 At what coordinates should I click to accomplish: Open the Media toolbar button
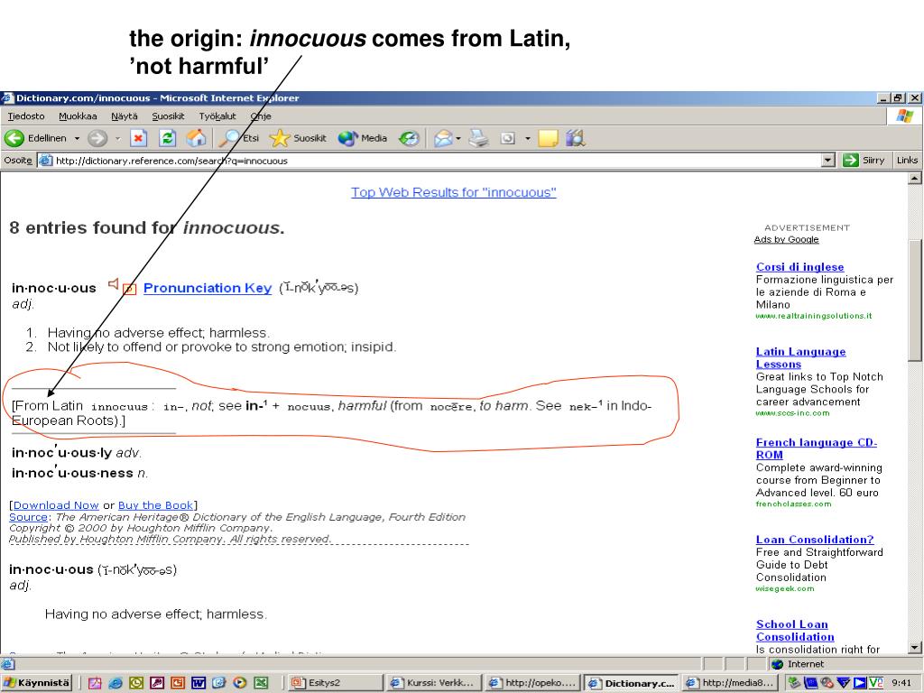[x=363, y=138]
